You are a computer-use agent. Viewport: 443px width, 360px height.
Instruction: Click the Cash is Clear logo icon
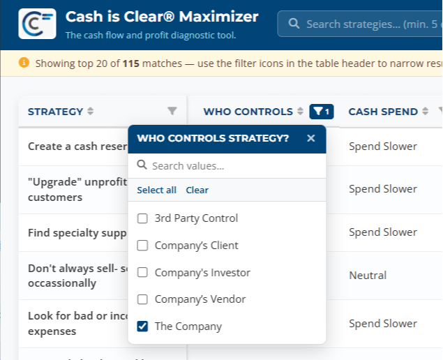point(37,24)
